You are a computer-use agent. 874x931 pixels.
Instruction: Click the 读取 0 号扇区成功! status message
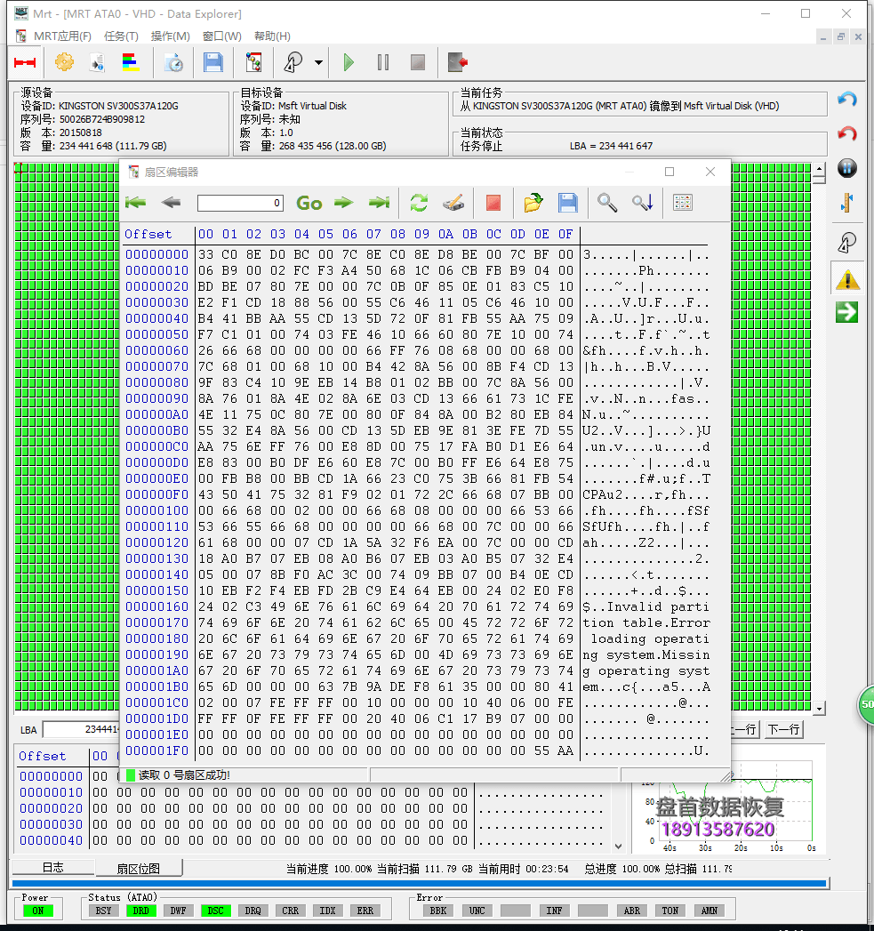pyautogui.click(x=184, y=774)
